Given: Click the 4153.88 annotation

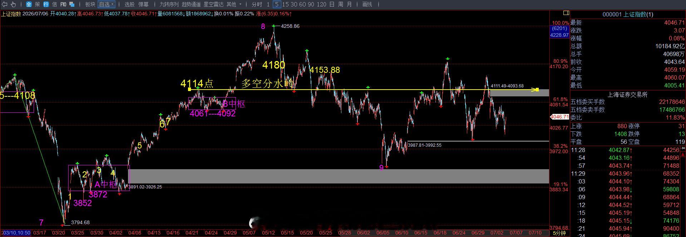Looking at the screenshot, I should (x=325, y=70).
